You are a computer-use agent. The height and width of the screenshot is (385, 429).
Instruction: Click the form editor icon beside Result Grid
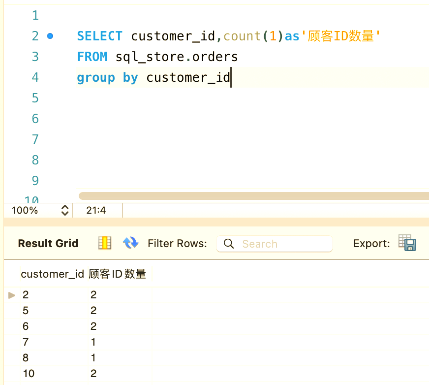point(105,243)
